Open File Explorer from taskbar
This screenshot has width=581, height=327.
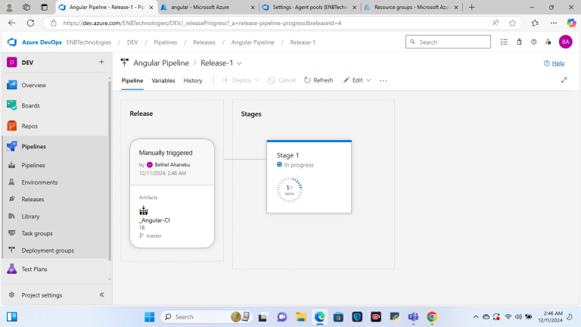[301, 317]
